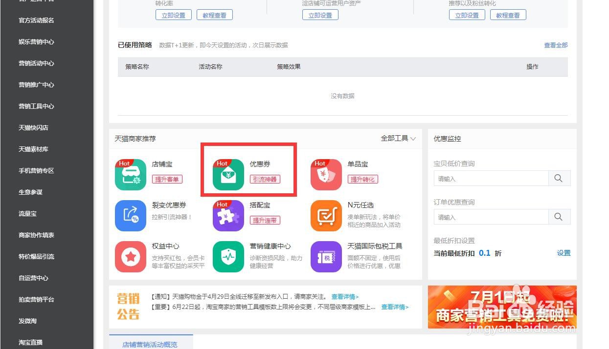The width and height of the screenshot is (609, 349).
Task: Open 查看详情 for the 通知 announcement
Action: click(345, 297)
